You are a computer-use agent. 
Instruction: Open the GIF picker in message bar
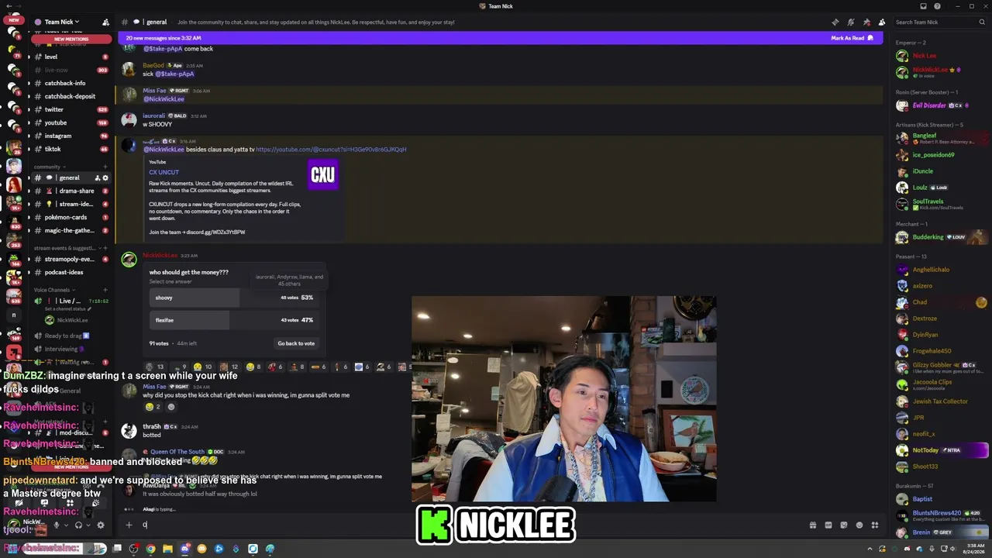pos(828,525)
